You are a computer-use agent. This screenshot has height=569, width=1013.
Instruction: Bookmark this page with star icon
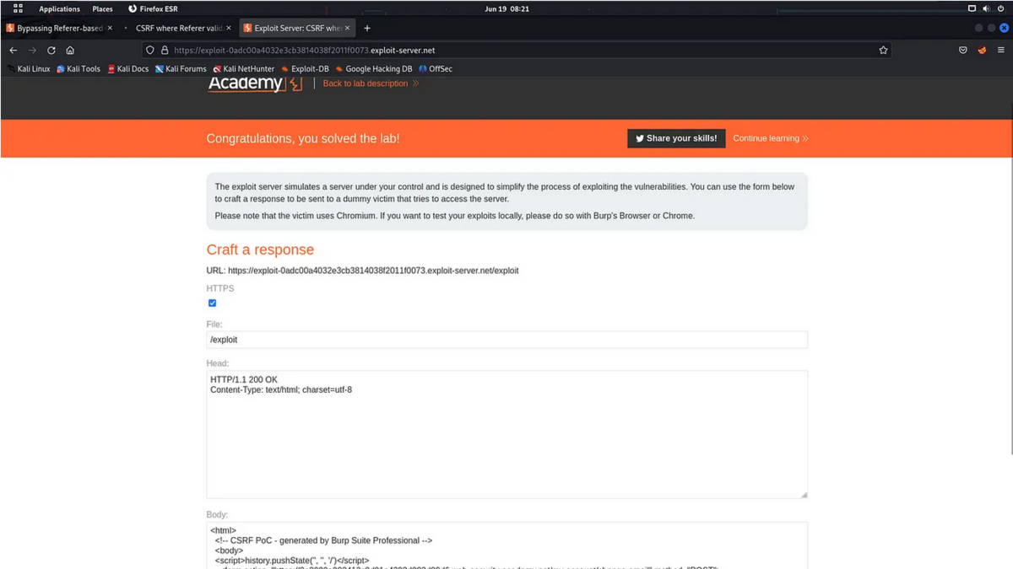(883, 51)
